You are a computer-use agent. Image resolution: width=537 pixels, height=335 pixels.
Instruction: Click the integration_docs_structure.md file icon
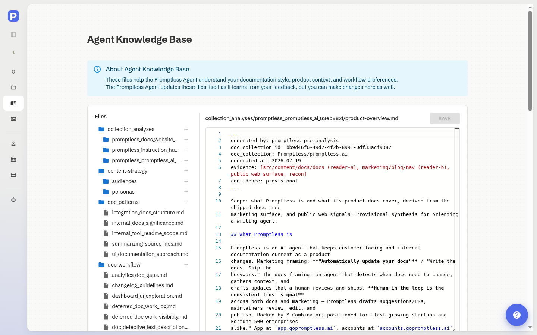click(x=106, y=213)
